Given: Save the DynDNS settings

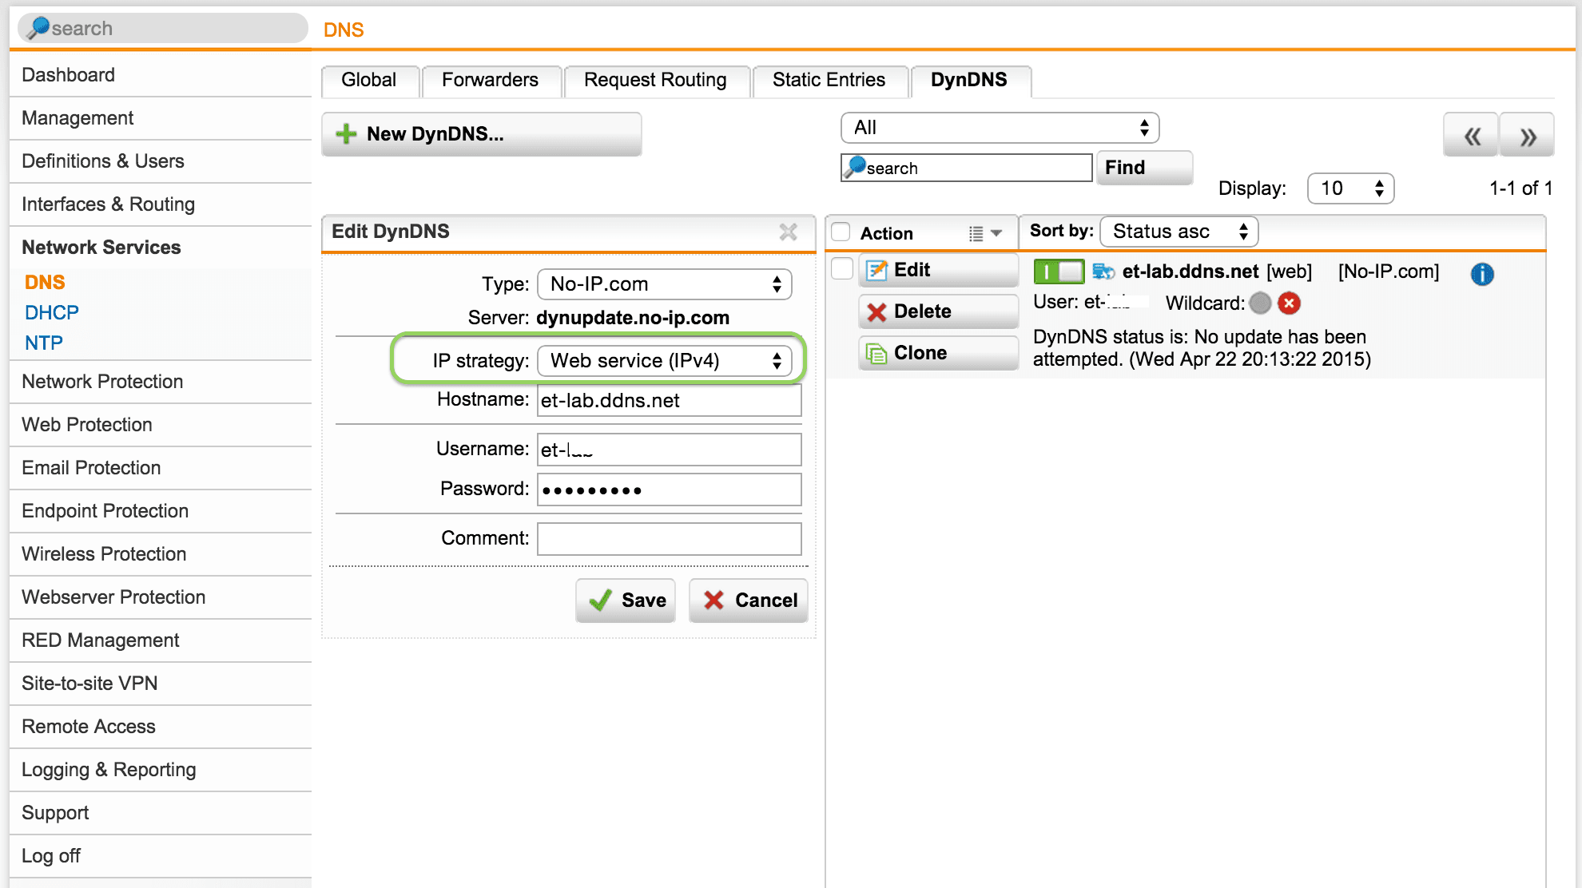Looking at the screenshot, I should click(x=626, y=601).
